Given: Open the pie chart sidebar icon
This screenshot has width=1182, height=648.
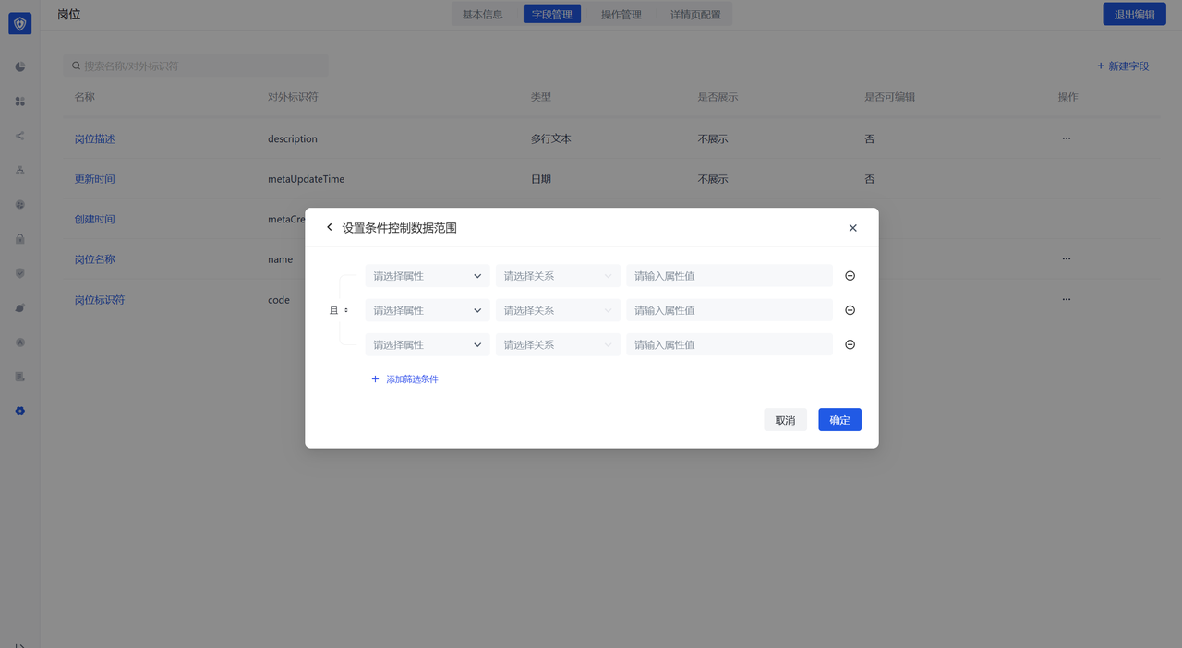Looking at the screenshot, I should tap(20, 66).
